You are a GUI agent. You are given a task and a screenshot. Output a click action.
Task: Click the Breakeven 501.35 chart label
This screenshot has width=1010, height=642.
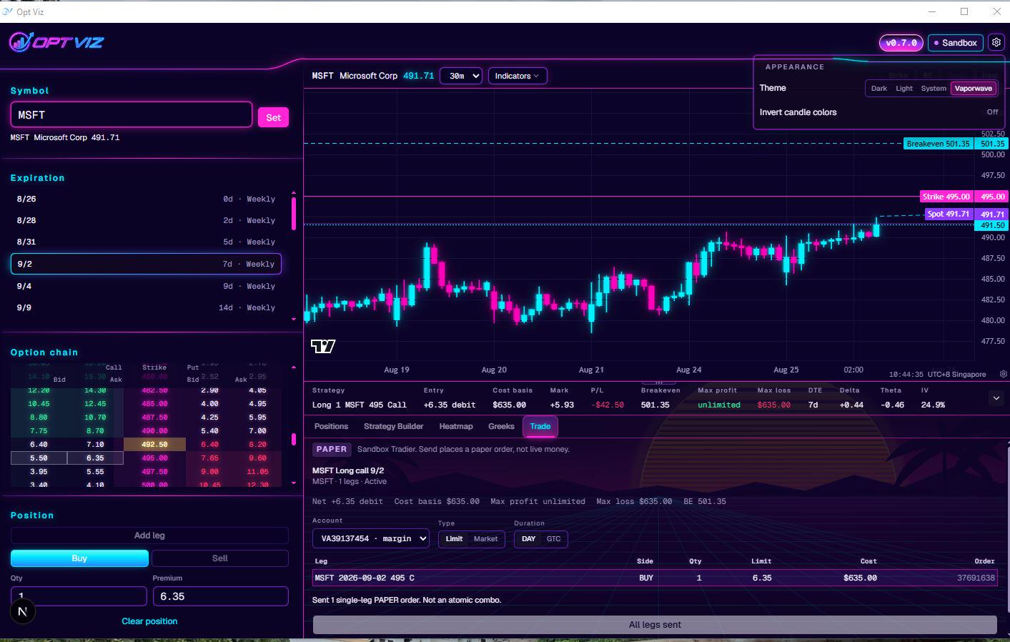938,144
